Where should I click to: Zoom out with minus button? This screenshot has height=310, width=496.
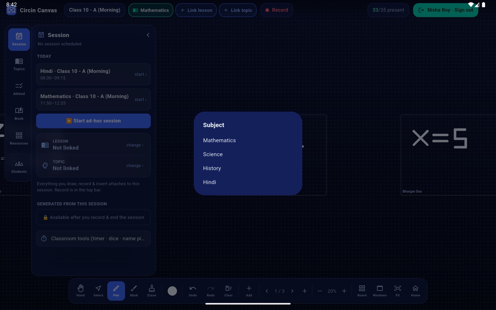[320, 291]
